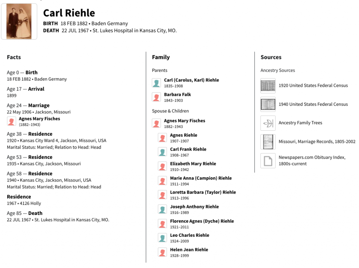Open Loretta Barbara (Taylor) Riehle's profile

[203, 192]
